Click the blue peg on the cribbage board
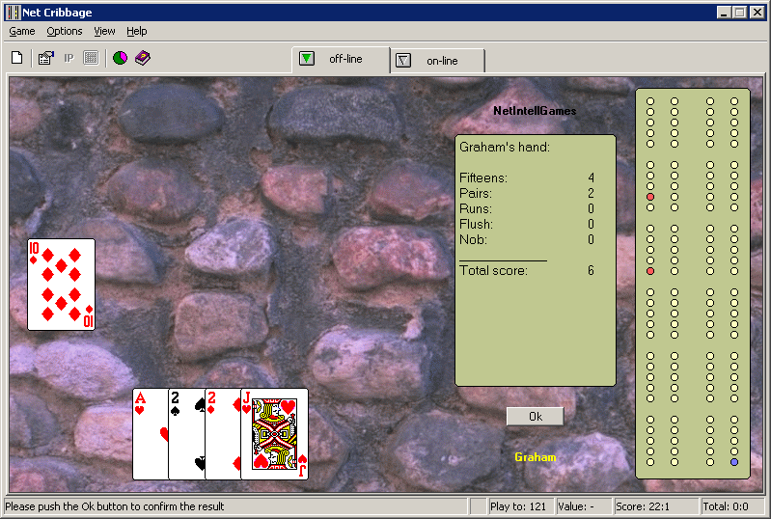 tap(734, 462)
